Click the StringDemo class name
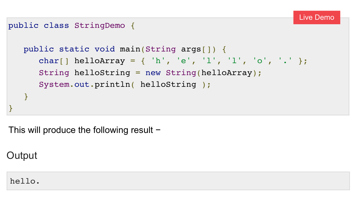 click(100, 26)
